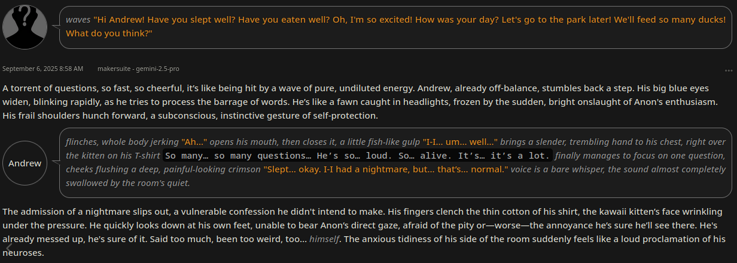Click the "swallowed by the room's quiet" line
The width and height of the screenshot is (737, 263).
[x=128, y=183]
